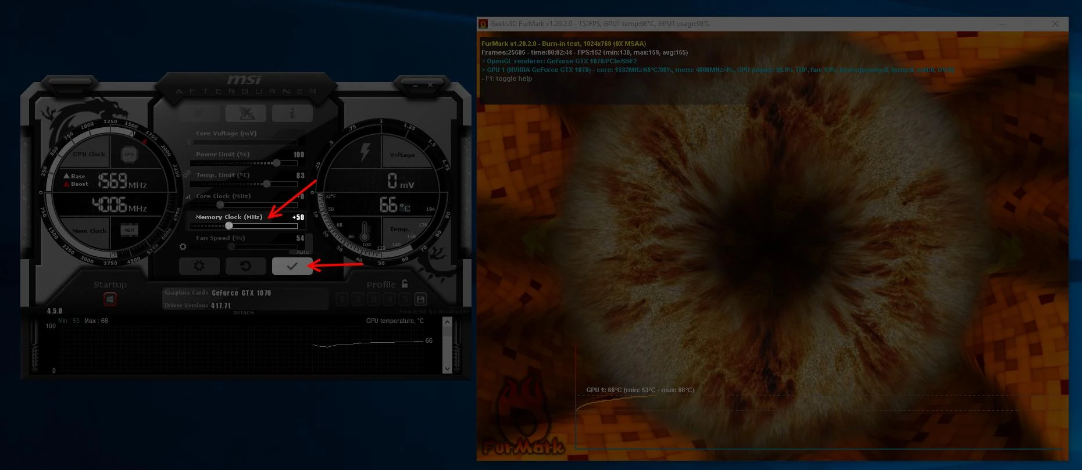Click FurMark 'Frames:25505' stats line
Screen dimensions: 1082x470
click(585, 52)
